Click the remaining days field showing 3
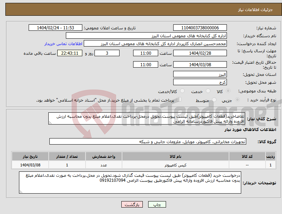 coord(107,53)
